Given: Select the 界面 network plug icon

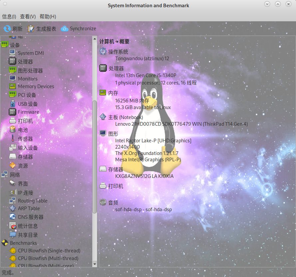Looking at the screenshot, I should click(x=12, y=183).
